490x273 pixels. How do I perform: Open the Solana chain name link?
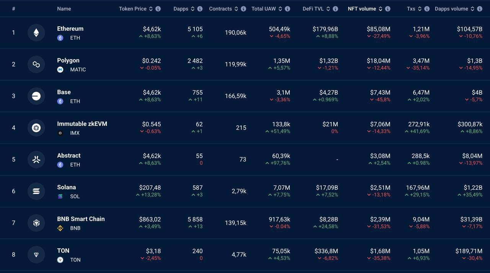pos(67,187)
